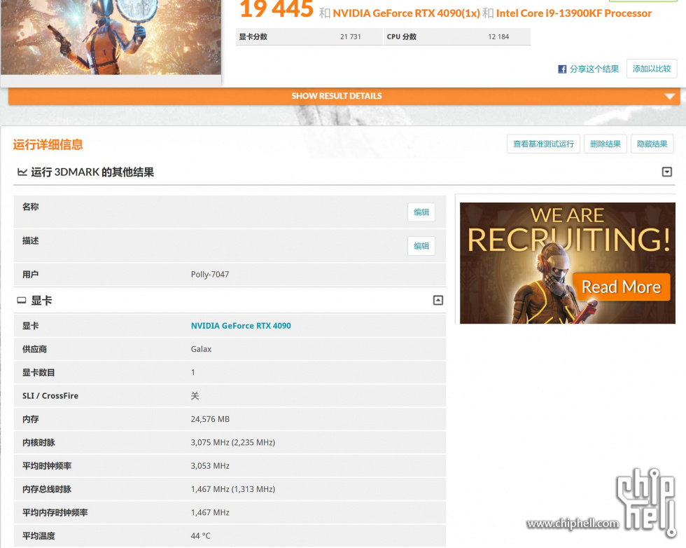Image resolution: width=686 pixels, height=548 pixels.
Task: Click the white arrow on the orange details bar
Action: (669, 97)
